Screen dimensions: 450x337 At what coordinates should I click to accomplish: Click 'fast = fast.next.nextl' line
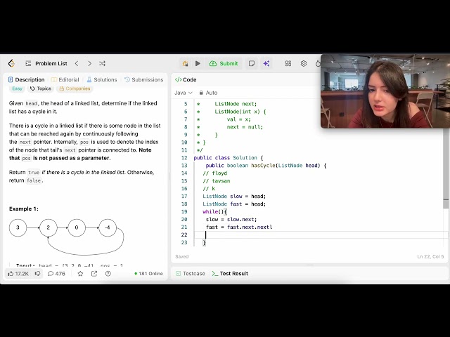[239, 227]
